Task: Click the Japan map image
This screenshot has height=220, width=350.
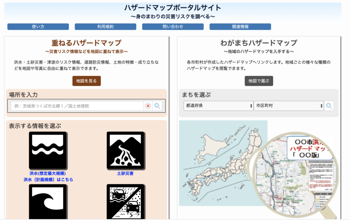Action: (223, 163)
